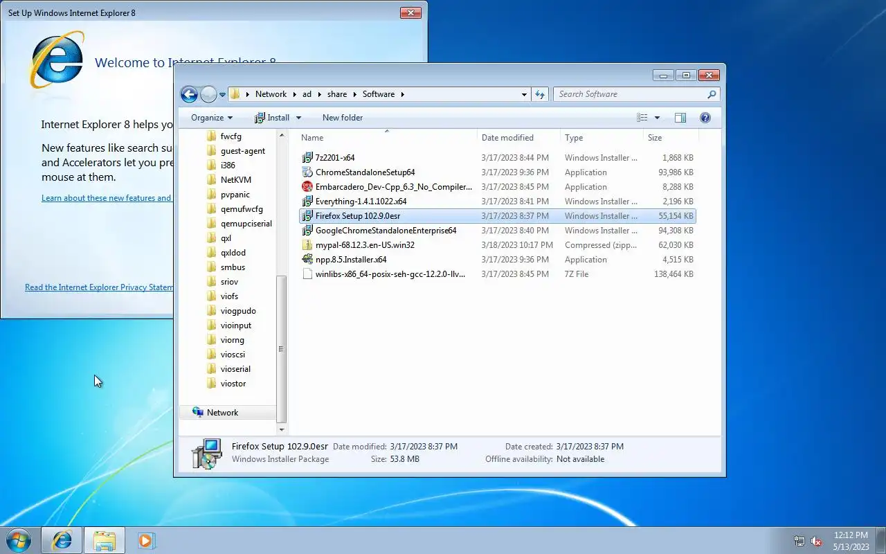Click the search magnifier icon
Screen dimensions: 886x554
pos(712,94)
